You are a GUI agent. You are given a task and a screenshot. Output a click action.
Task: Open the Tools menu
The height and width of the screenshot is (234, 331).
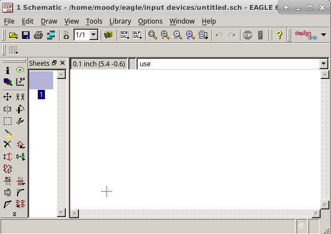point(94,21)
